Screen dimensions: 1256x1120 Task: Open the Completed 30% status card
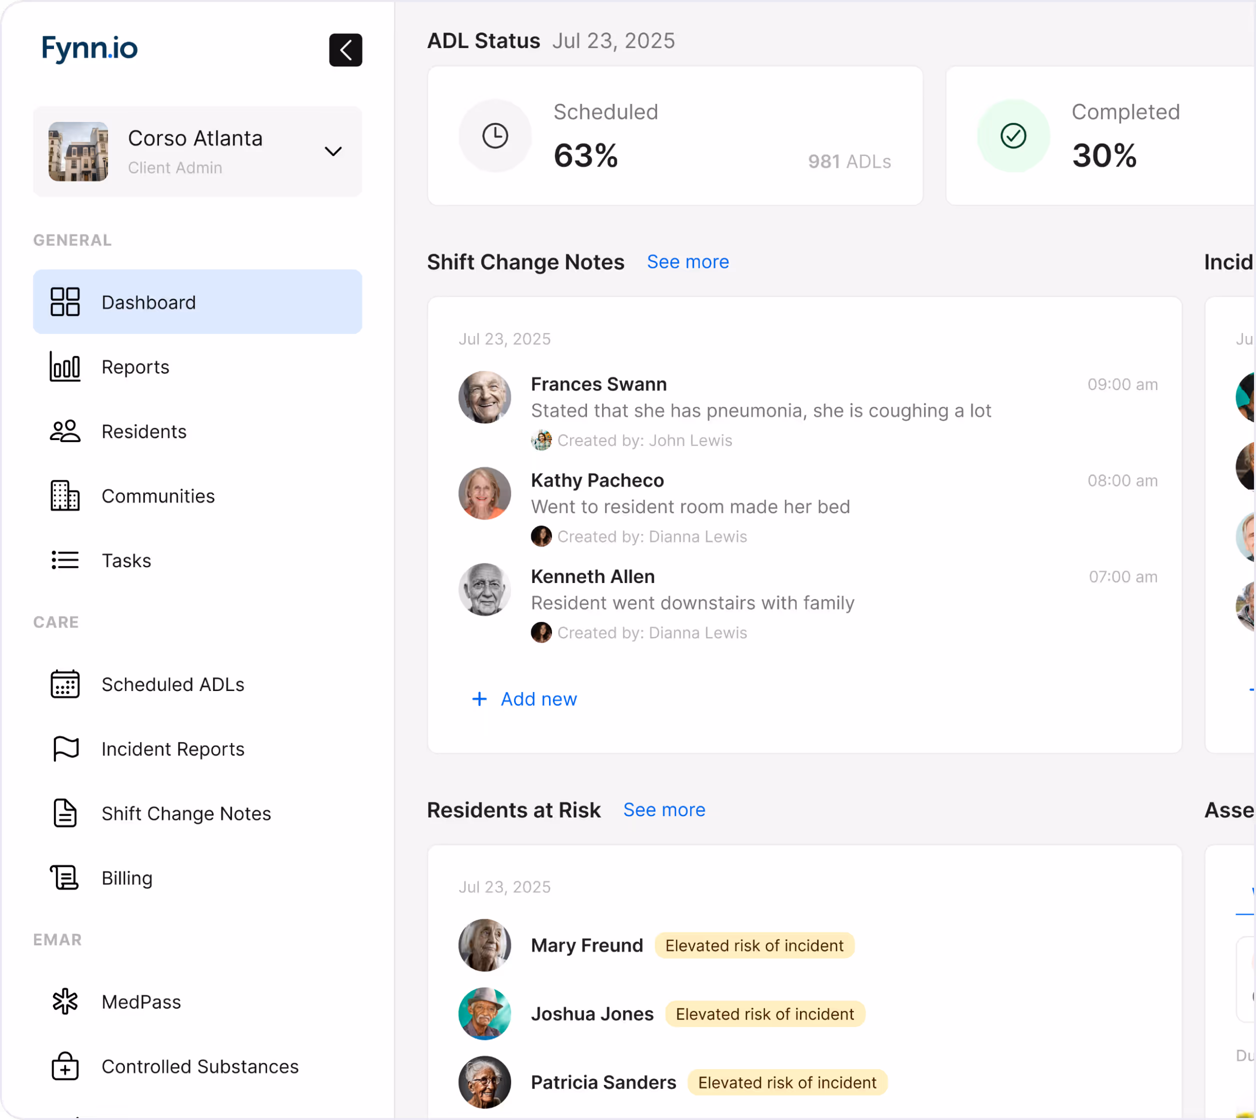(x=1100, y=136)
